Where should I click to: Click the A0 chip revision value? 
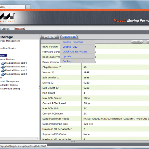[85, 67]
